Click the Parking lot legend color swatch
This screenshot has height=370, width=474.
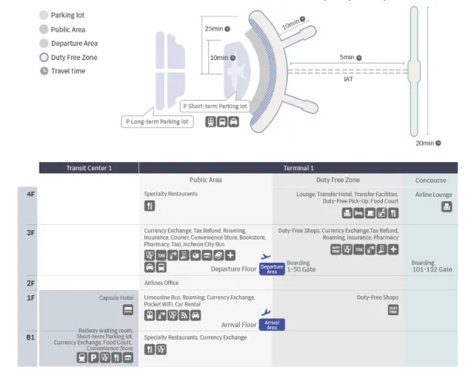point(44,15)
